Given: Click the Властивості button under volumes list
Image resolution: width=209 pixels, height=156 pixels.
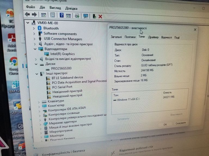Looking at the screenshot, I should click(x=176, y=114).
